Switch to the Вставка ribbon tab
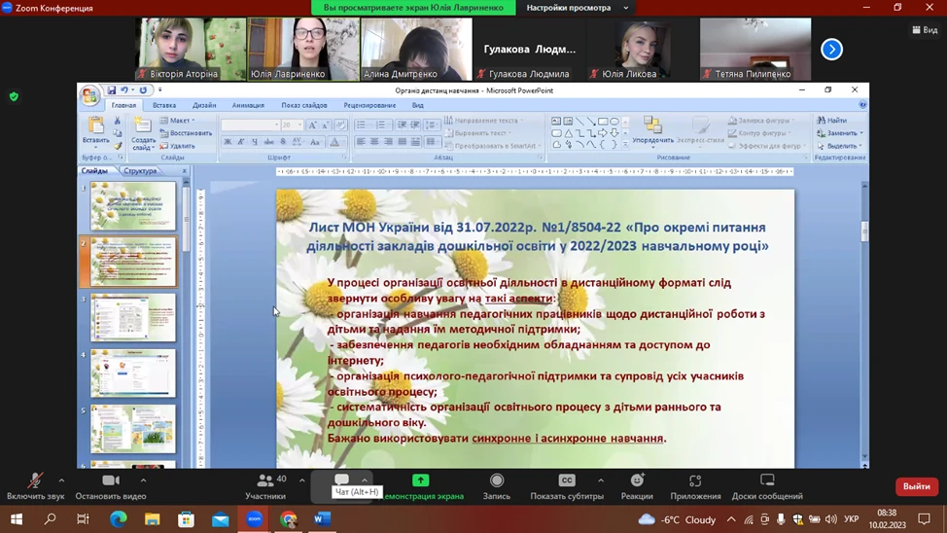947x533 pixels. pyautogui.click(x=164, y=105)
